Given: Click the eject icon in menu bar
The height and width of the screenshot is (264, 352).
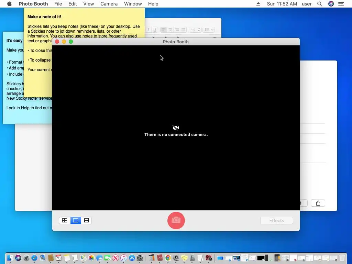Looking at the screenshot, I should coord(258,4).
